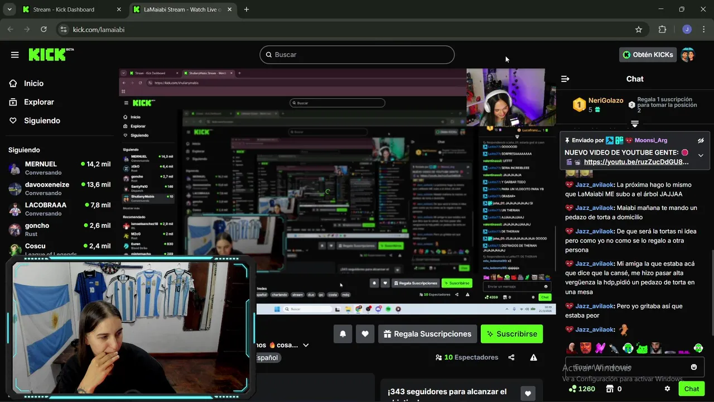
Task: Click the gold rank 1 badge
Action: [579, 104]
